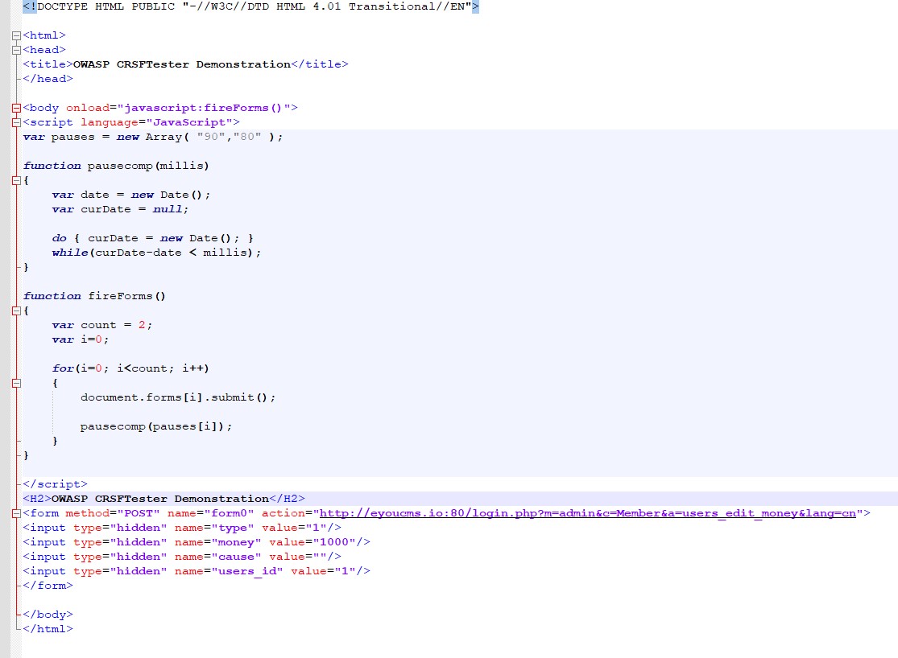Collapse the fireForms function brace fold

(x=16, y=310)
